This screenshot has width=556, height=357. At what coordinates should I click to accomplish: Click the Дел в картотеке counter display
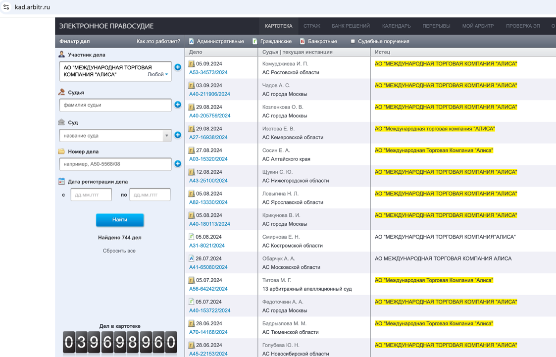pos(120,343)
